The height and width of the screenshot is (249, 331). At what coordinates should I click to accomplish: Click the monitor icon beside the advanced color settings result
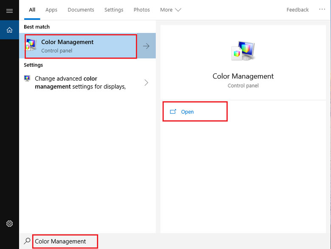[28, 78]
